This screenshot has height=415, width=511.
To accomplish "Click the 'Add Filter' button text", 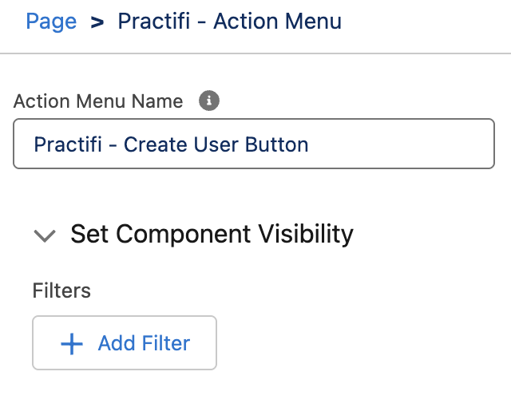I will 144,344.
